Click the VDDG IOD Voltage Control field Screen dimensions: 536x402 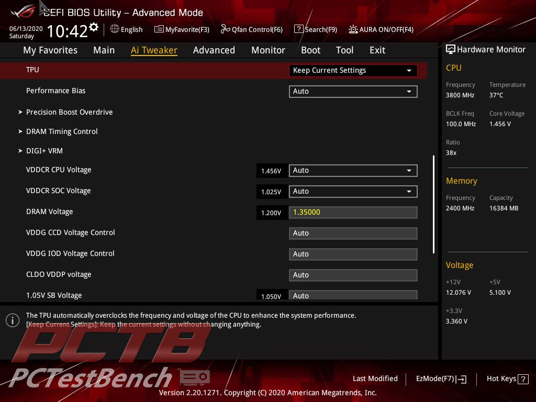353,254
